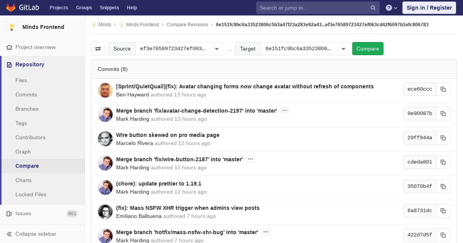Viewport: 463px width, 243px height.
Task: Click the Collapse sidebar chevrons icon
Action: coord(9,234)
